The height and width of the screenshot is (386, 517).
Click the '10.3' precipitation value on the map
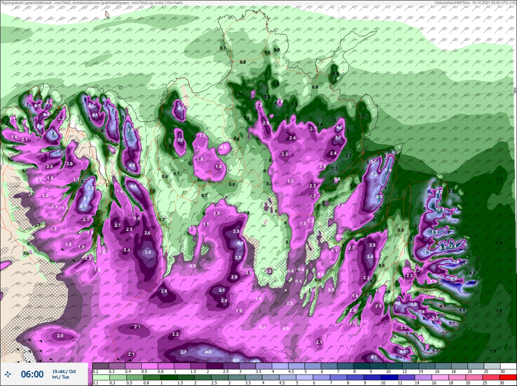(440, 210)
